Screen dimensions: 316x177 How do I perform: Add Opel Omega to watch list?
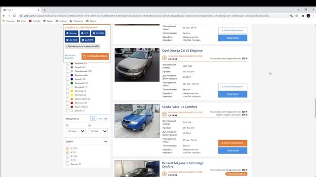coord(233,87)
